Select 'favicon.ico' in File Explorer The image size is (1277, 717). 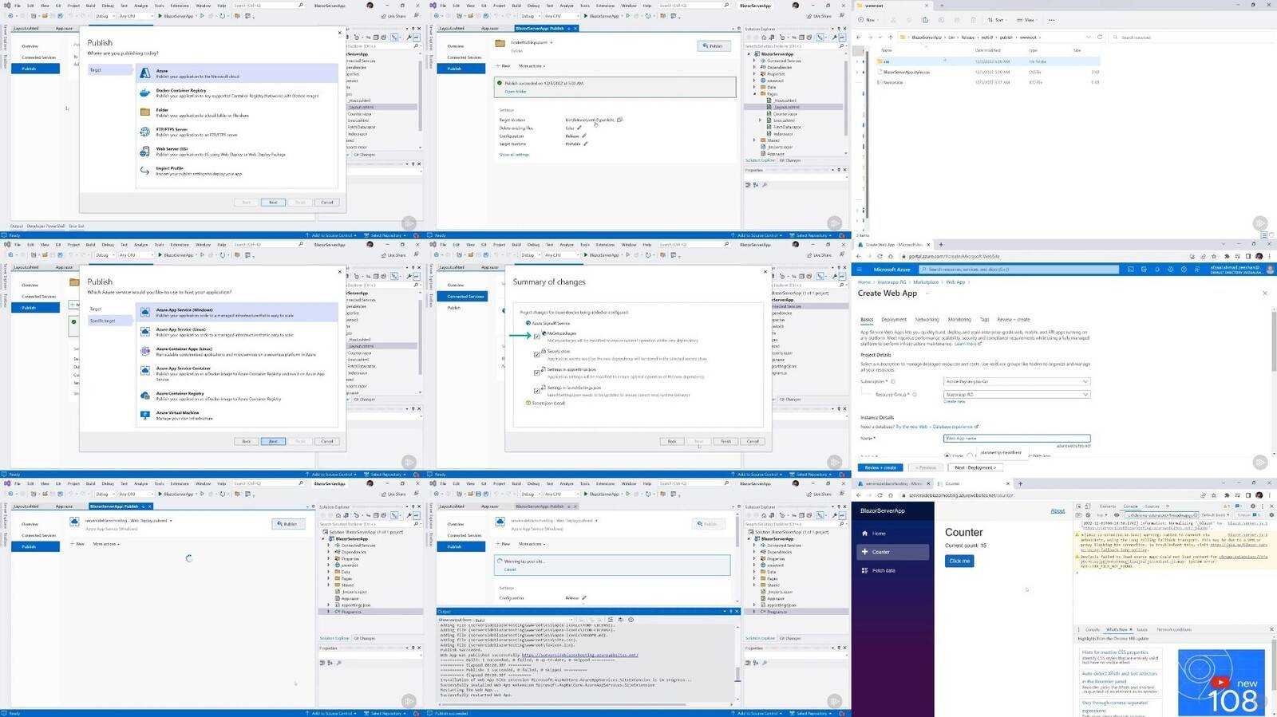[x=988, y=82]
